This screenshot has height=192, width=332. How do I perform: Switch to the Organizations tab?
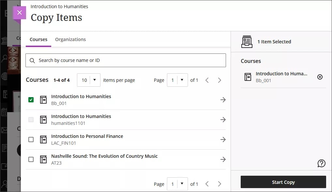tap(70, 39)
